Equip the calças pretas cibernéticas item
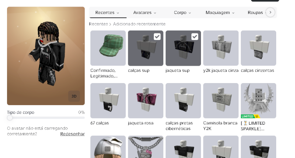 pos(183,101)
